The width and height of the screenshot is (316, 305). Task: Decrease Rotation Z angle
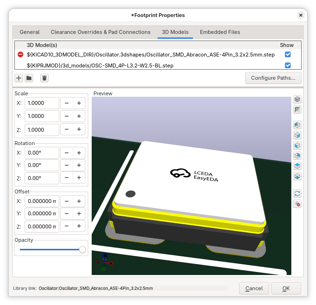click(x=67, y=178)
